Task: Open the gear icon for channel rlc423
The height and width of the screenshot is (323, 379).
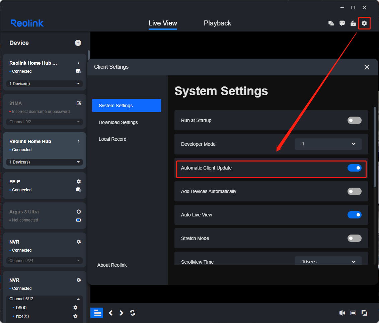Action: pos(75,316)
